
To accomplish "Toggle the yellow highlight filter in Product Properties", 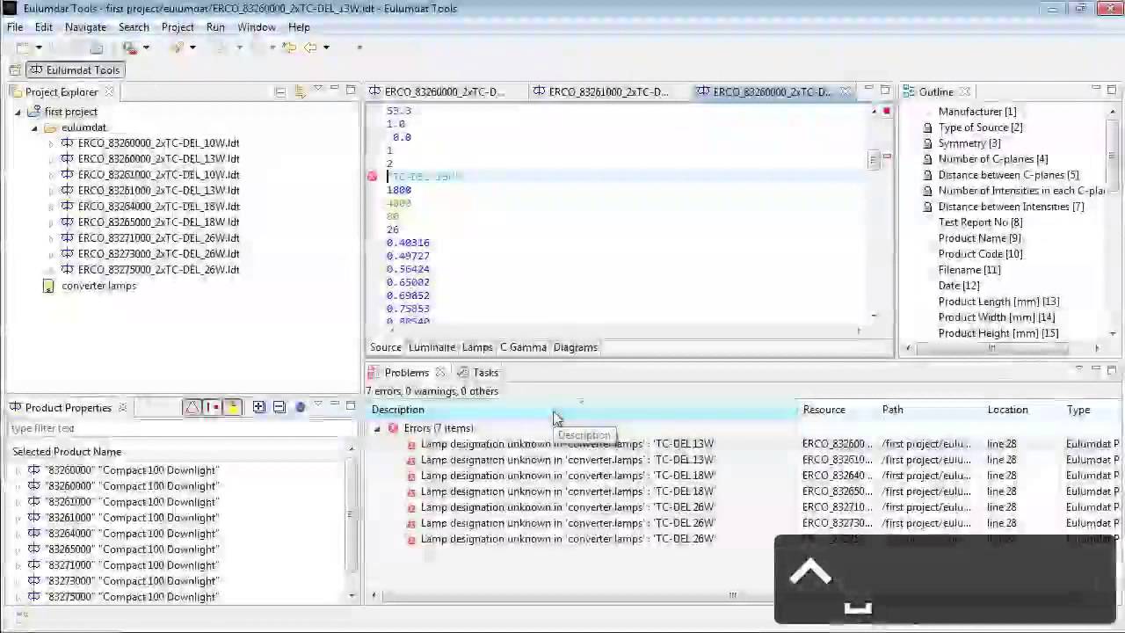I will click(x=233, y=407).
